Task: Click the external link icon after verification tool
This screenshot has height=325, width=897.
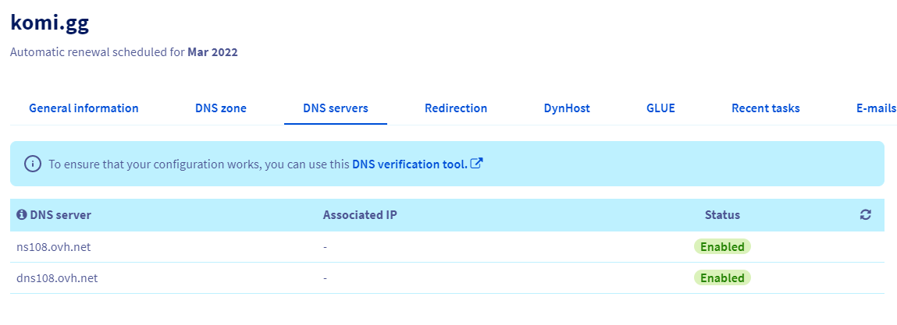Action: tap(477, 164)
